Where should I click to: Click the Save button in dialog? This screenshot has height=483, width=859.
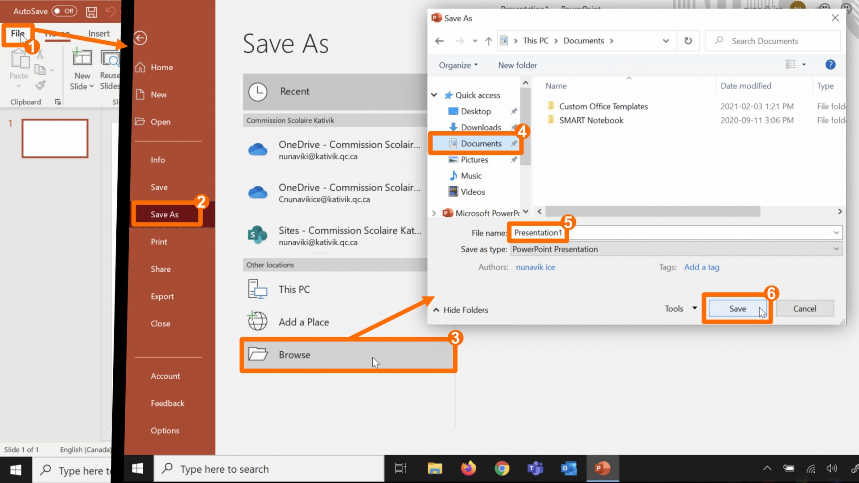[737, 309]
